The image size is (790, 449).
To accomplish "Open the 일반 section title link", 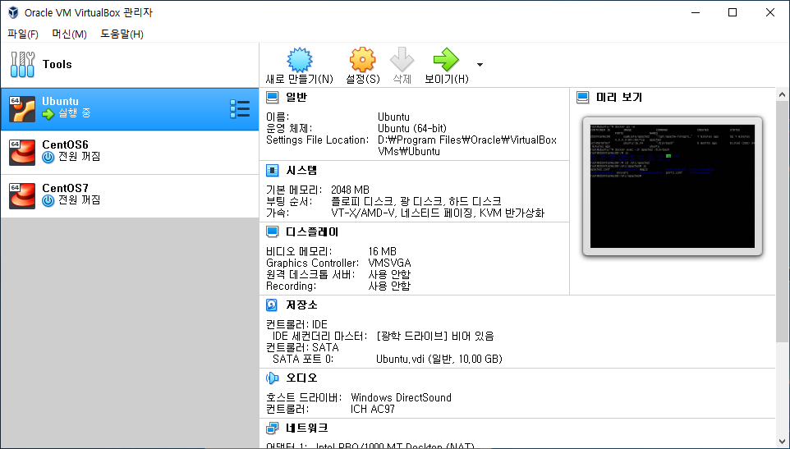I will [296, 97].
